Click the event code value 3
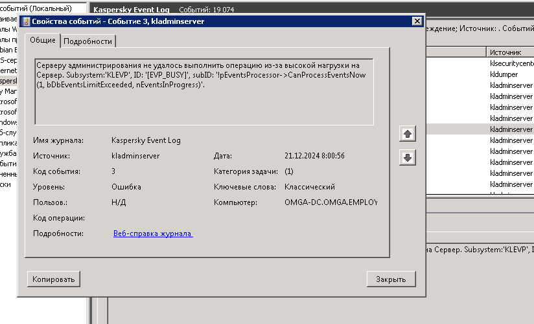This screenshot has width=534, height=324. tap(113, 171)
